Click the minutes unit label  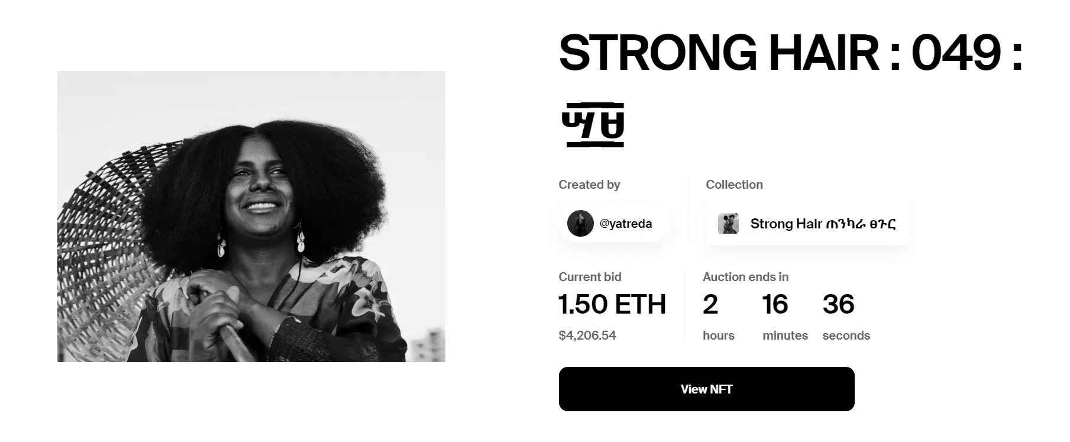(785, 335)
